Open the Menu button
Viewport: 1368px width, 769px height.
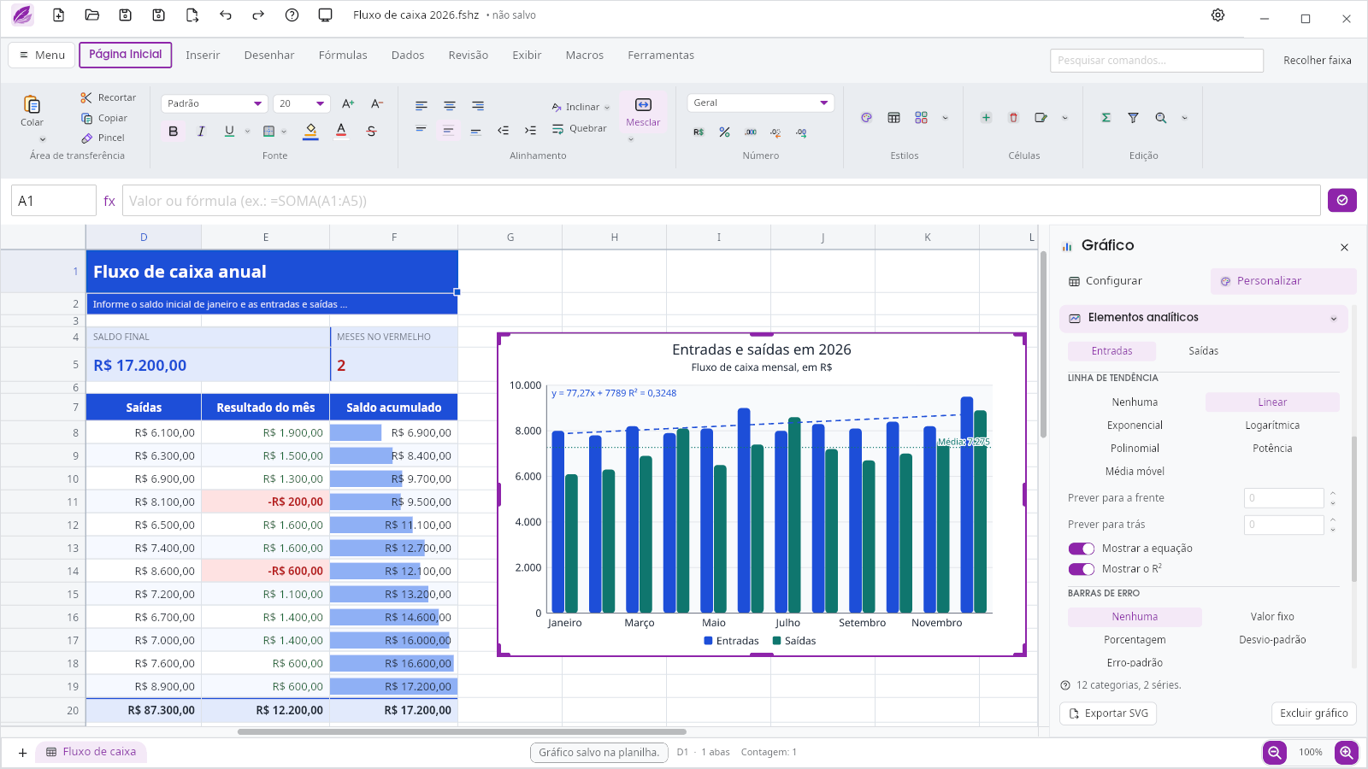tap(41, 55)
